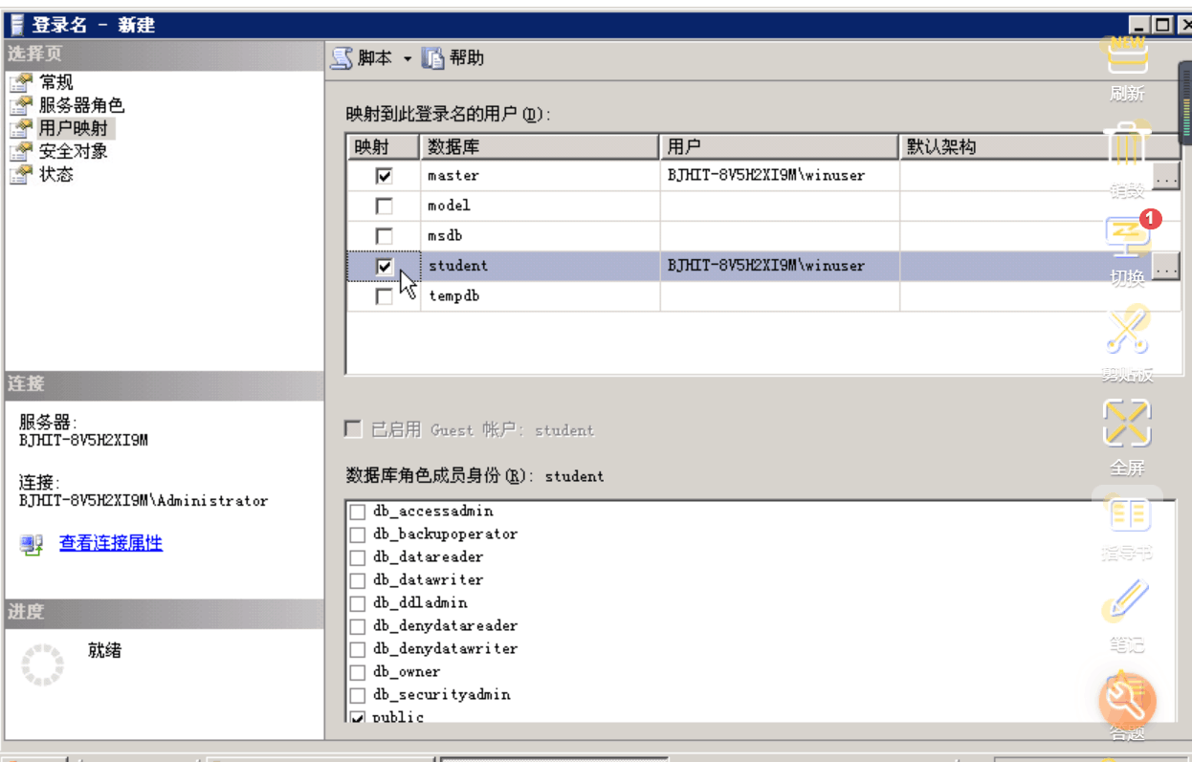Enable db_owner role

click(x=358, y=672)
